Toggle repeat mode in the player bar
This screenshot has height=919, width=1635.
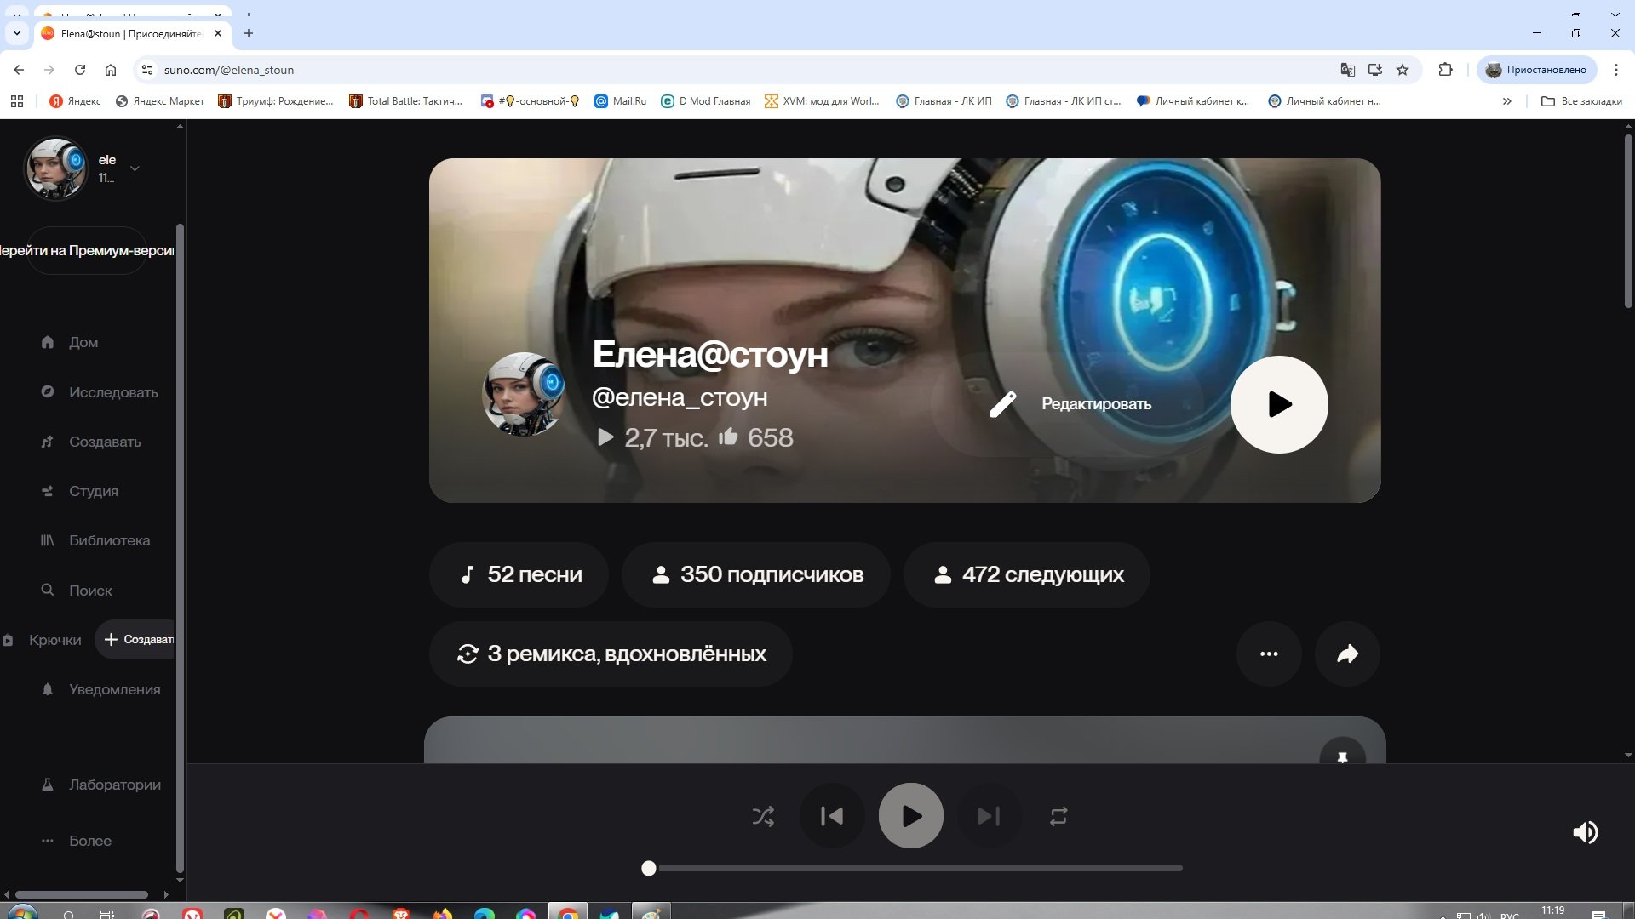[x=1058, y=817]
